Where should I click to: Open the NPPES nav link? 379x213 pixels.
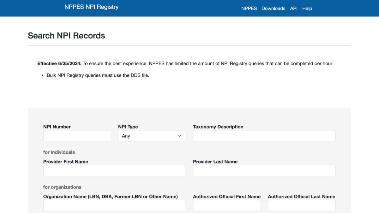pos(249,9)
